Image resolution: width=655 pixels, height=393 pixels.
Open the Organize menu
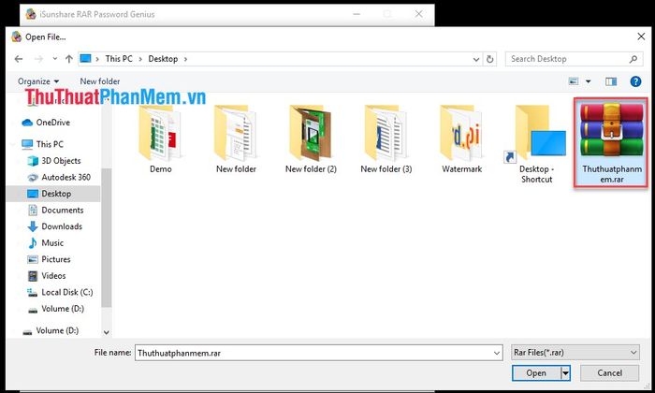click(x=38, y=81)
